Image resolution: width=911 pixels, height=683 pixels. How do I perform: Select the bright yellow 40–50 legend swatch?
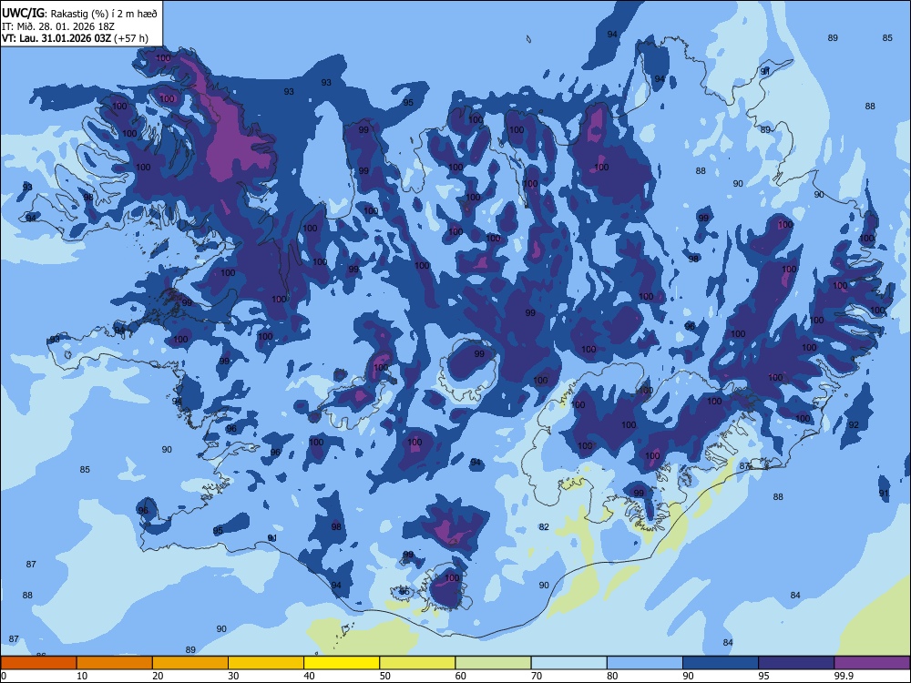click(x=342, y=663)
